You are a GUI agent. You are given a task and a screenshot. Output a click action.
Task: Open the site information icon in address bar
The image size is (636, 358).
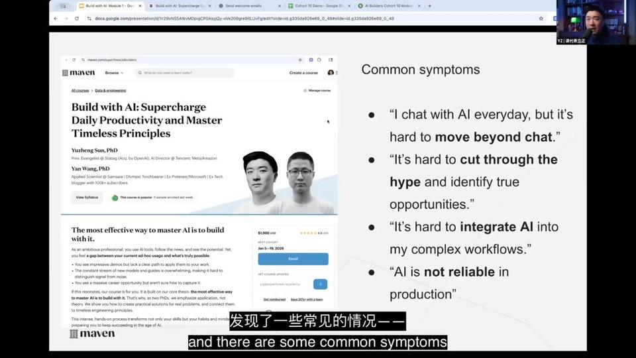coord(89,19)
